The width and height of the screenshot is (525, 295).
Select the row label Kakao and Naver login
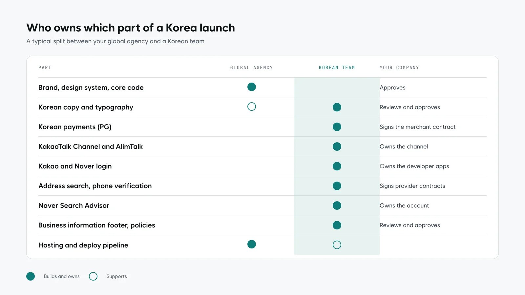point(75,166)
